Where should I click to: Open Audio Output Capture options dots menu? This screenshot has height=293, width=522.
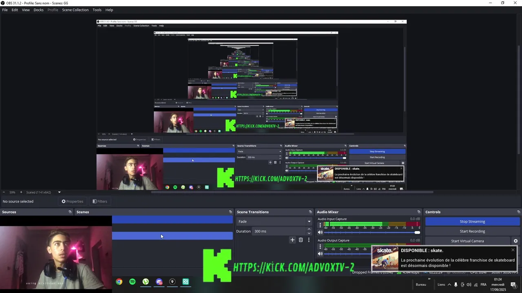coord(320,247)
